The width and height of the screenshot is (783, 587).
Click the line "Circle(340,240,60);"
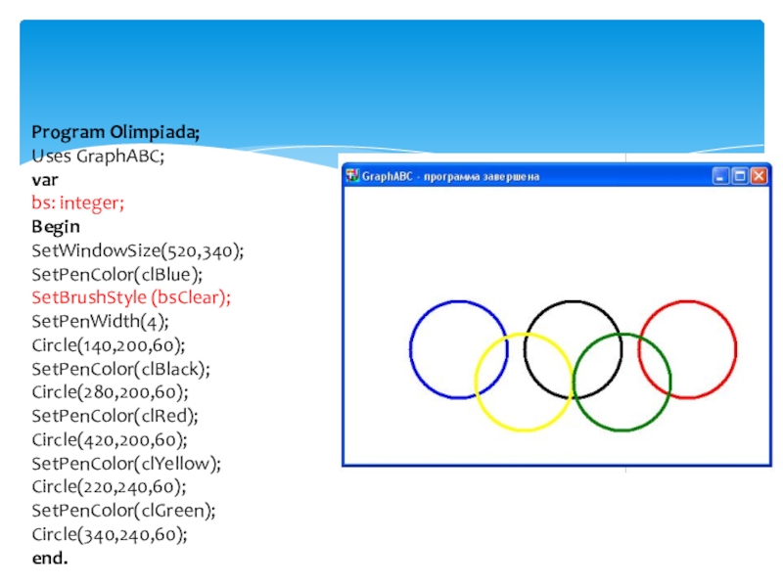(110, 534)
